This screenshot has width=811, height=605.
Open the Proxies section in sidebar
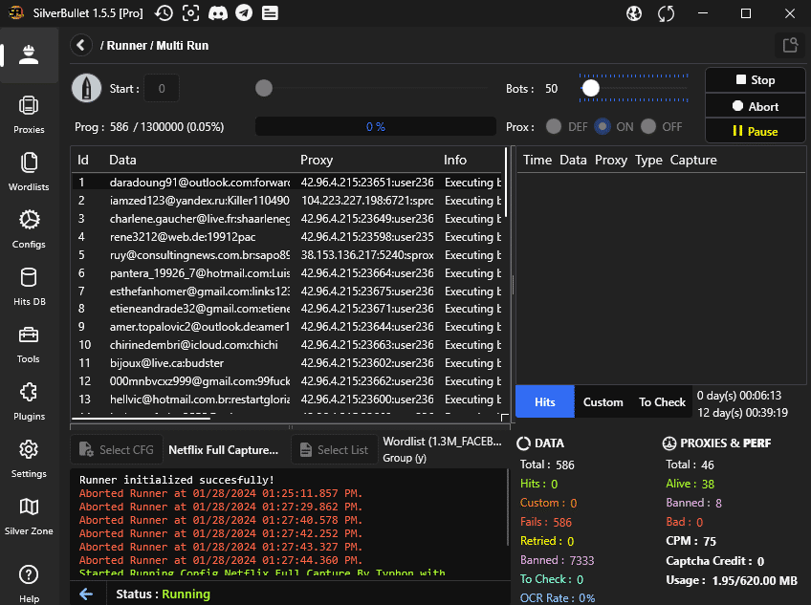pos(29,113)
